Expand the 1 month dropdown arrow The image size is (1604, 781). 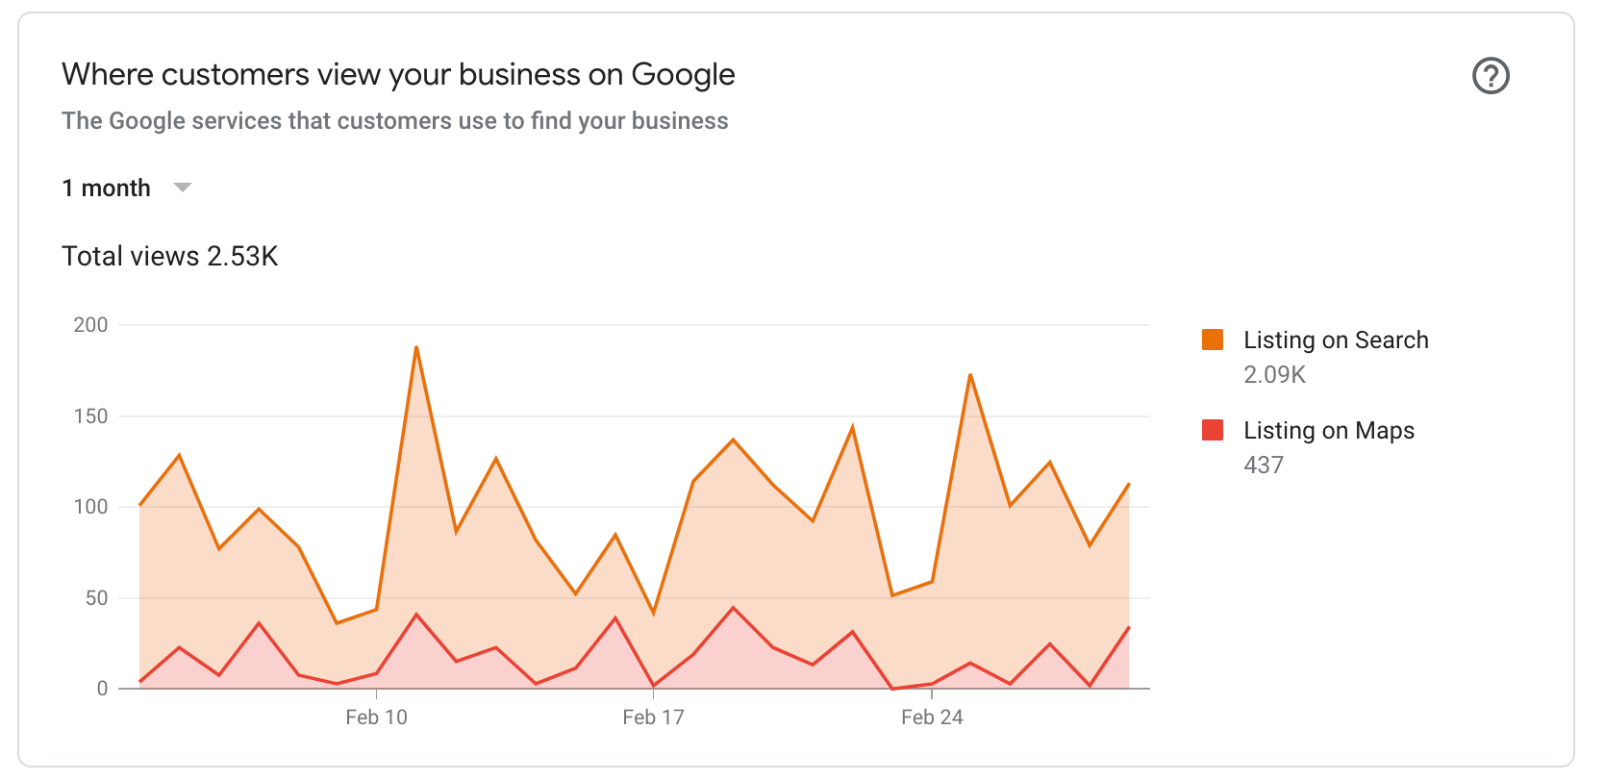point(183,188)
